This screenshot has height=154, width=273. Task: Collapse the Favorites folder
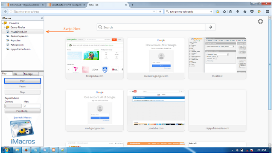[x=3, y=23]
